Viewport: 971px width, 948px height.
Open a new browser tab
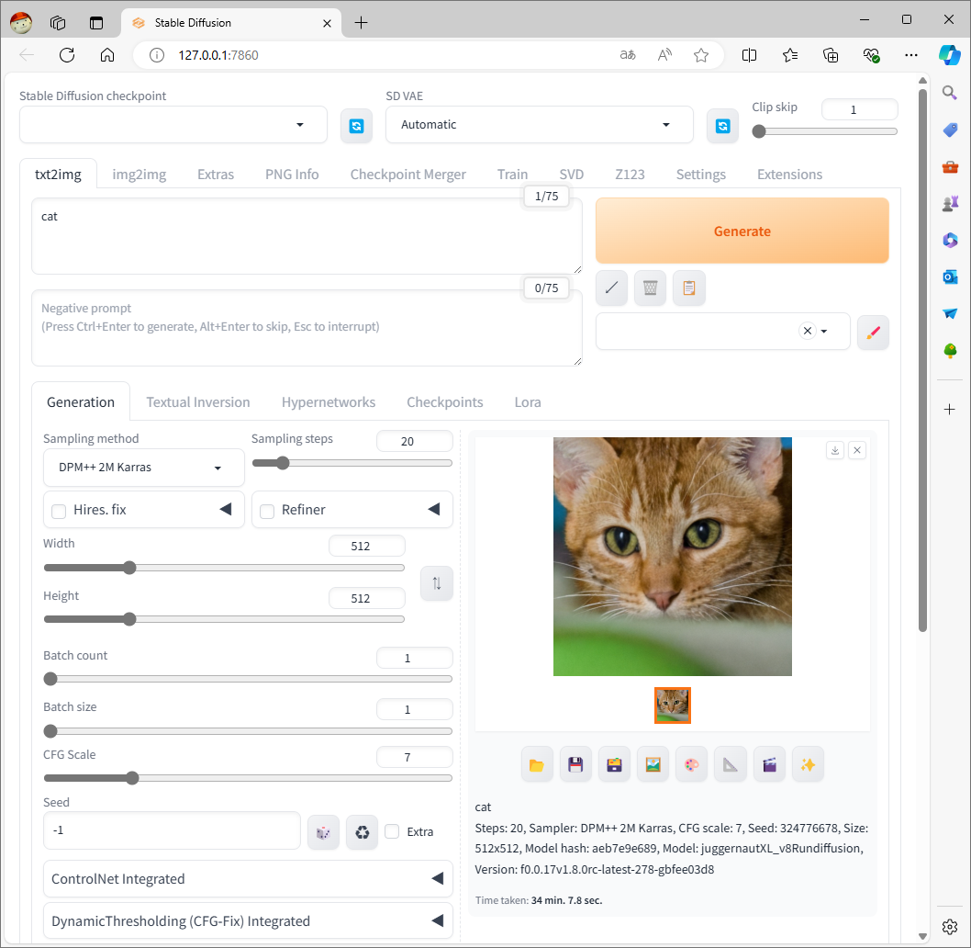click(361, 23)
